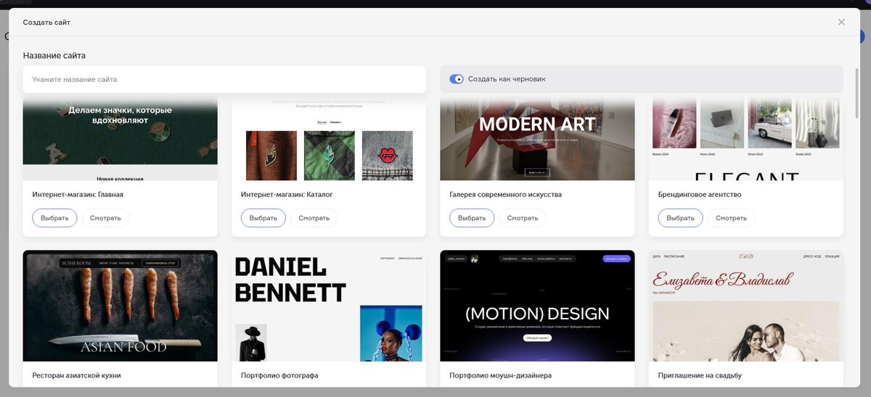Screen dimensions: 871x397
Task: Open the Elegant branding agency thumbnail
Action: click(x=746, y=138)
